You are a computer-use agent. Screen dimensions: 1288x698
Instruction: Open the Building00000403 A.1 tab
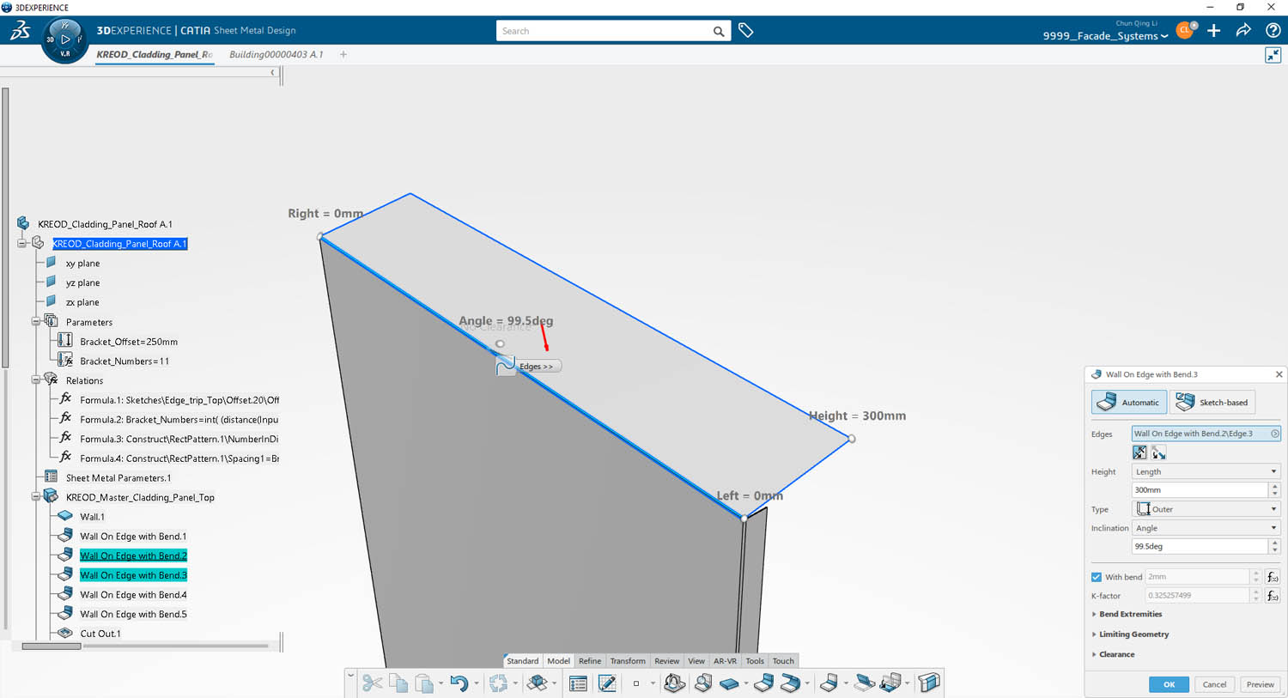coord(276,54)
